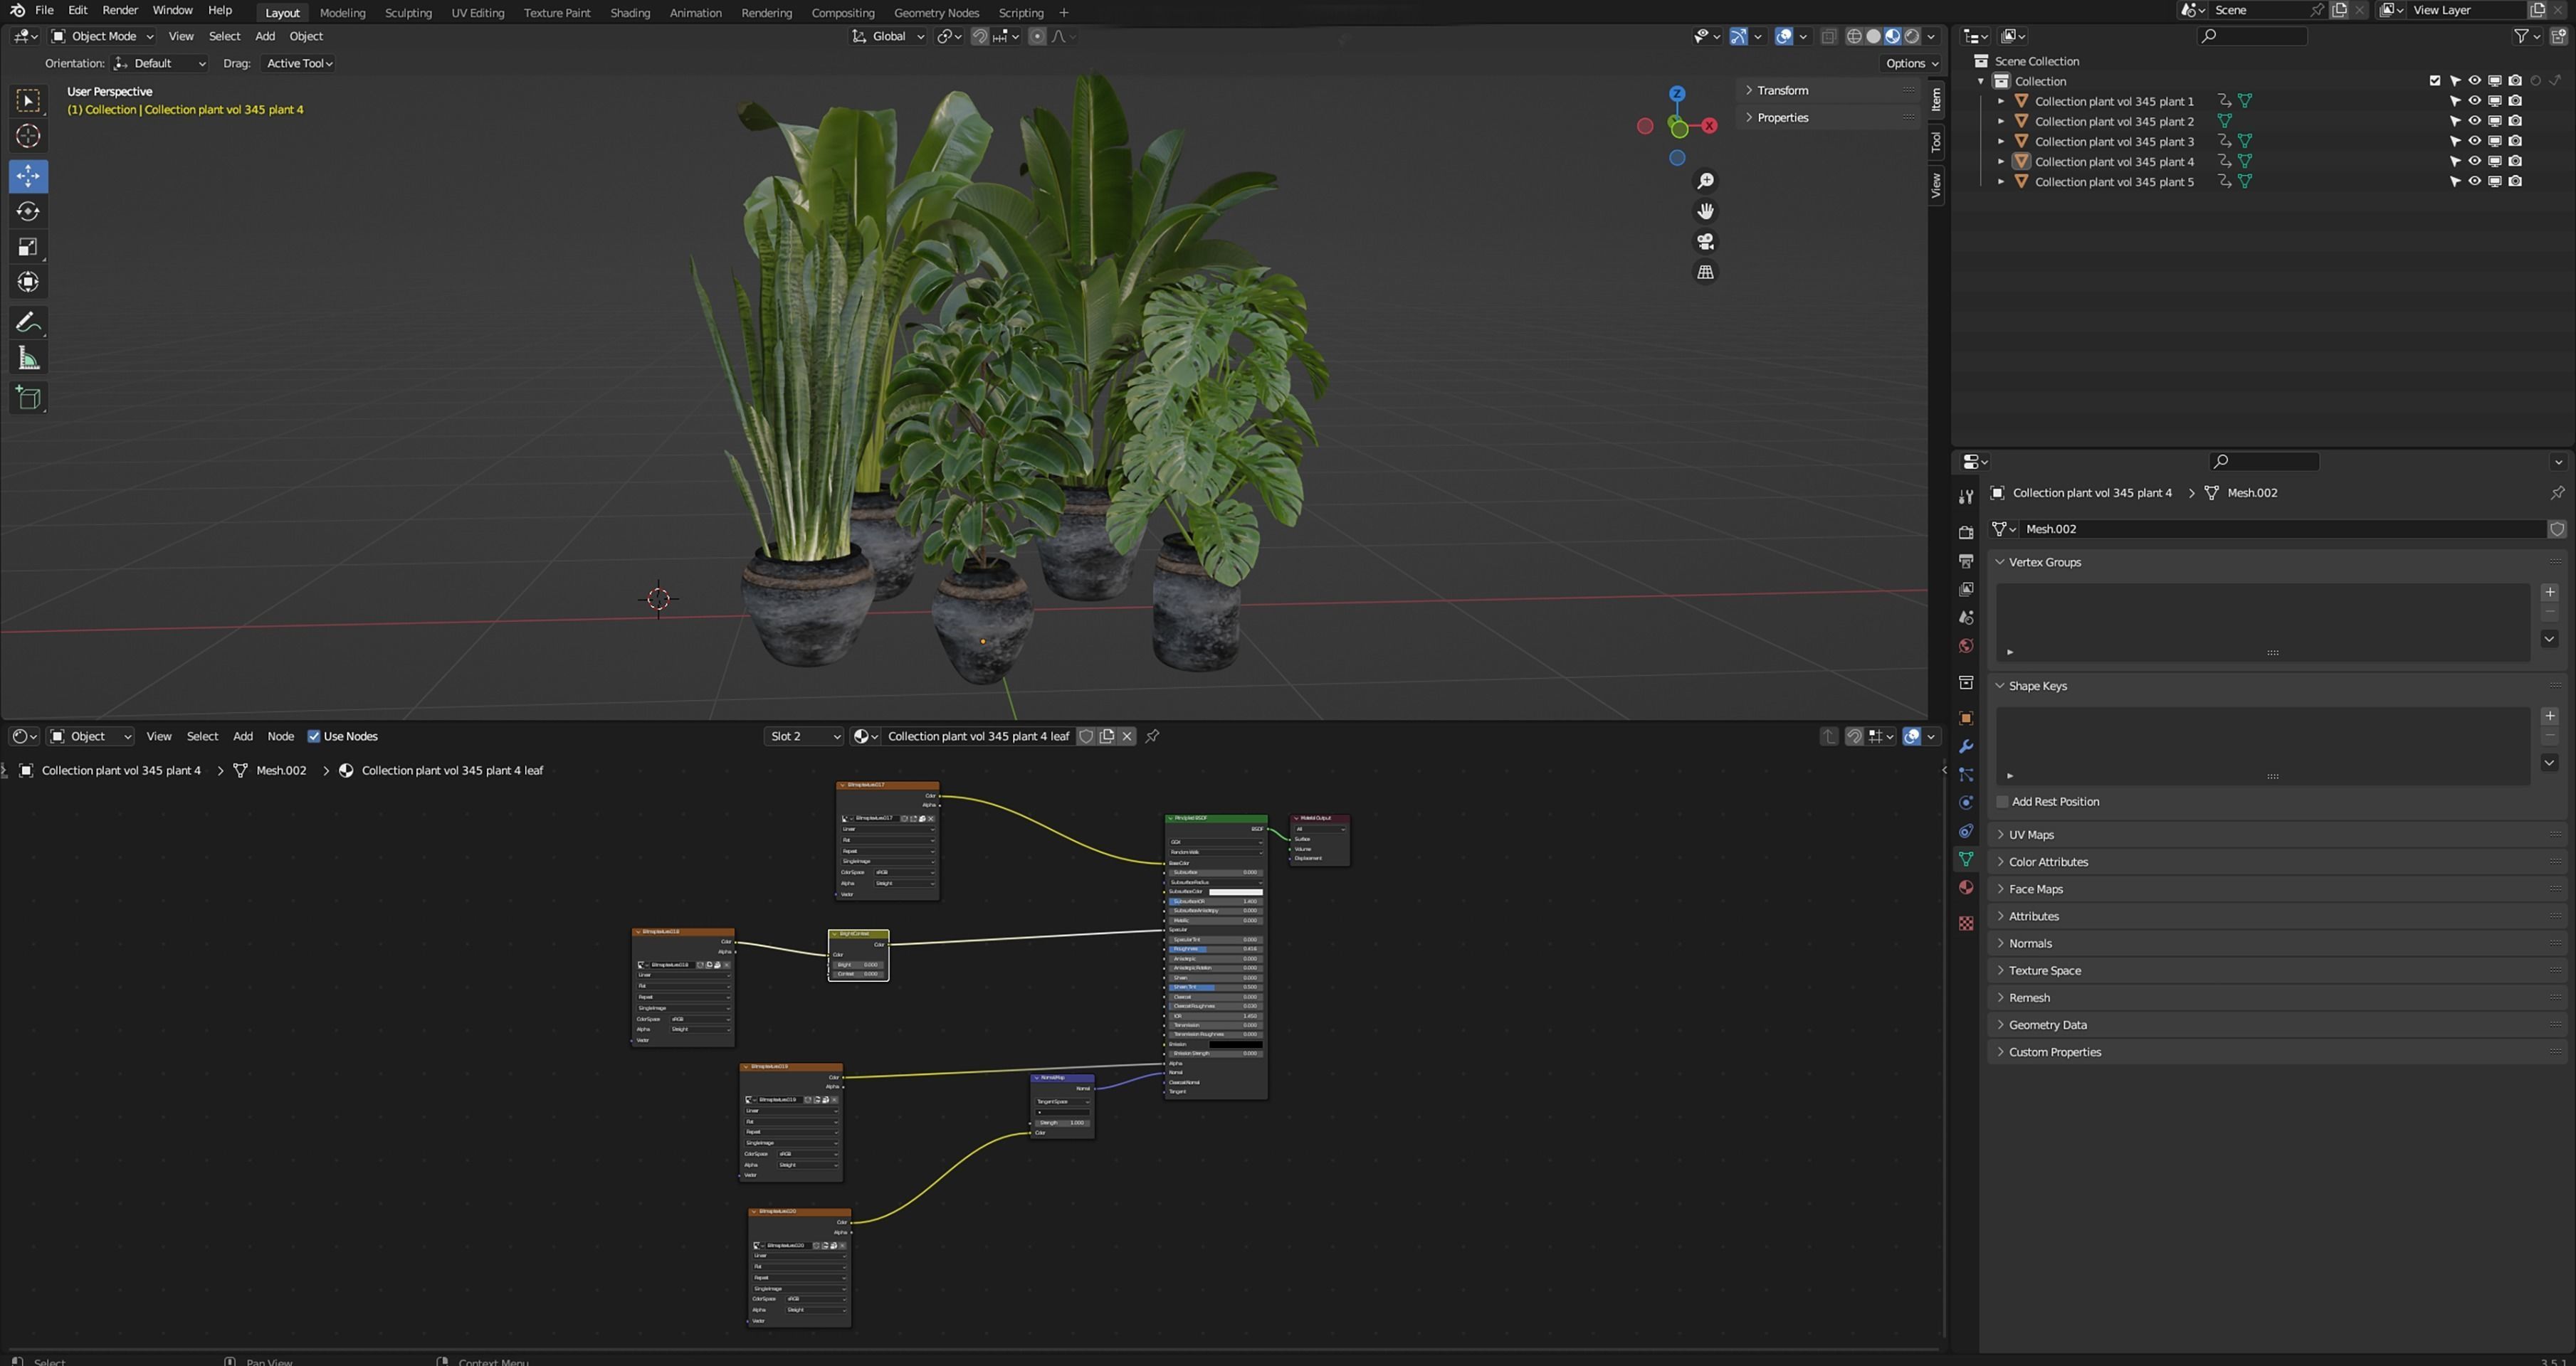Click the pin icon in node editor header
Screen dimensions: 2576x1366
tap(1152, 736)
